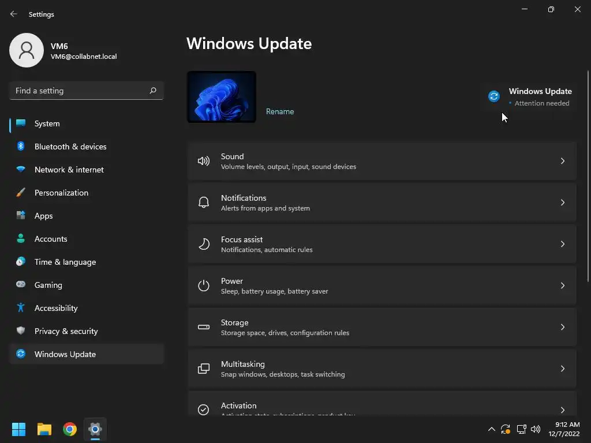Click the Settings gear taskbar icon
Image resolution: width=591 pixels, height=443 pixels.
point(95,429)
